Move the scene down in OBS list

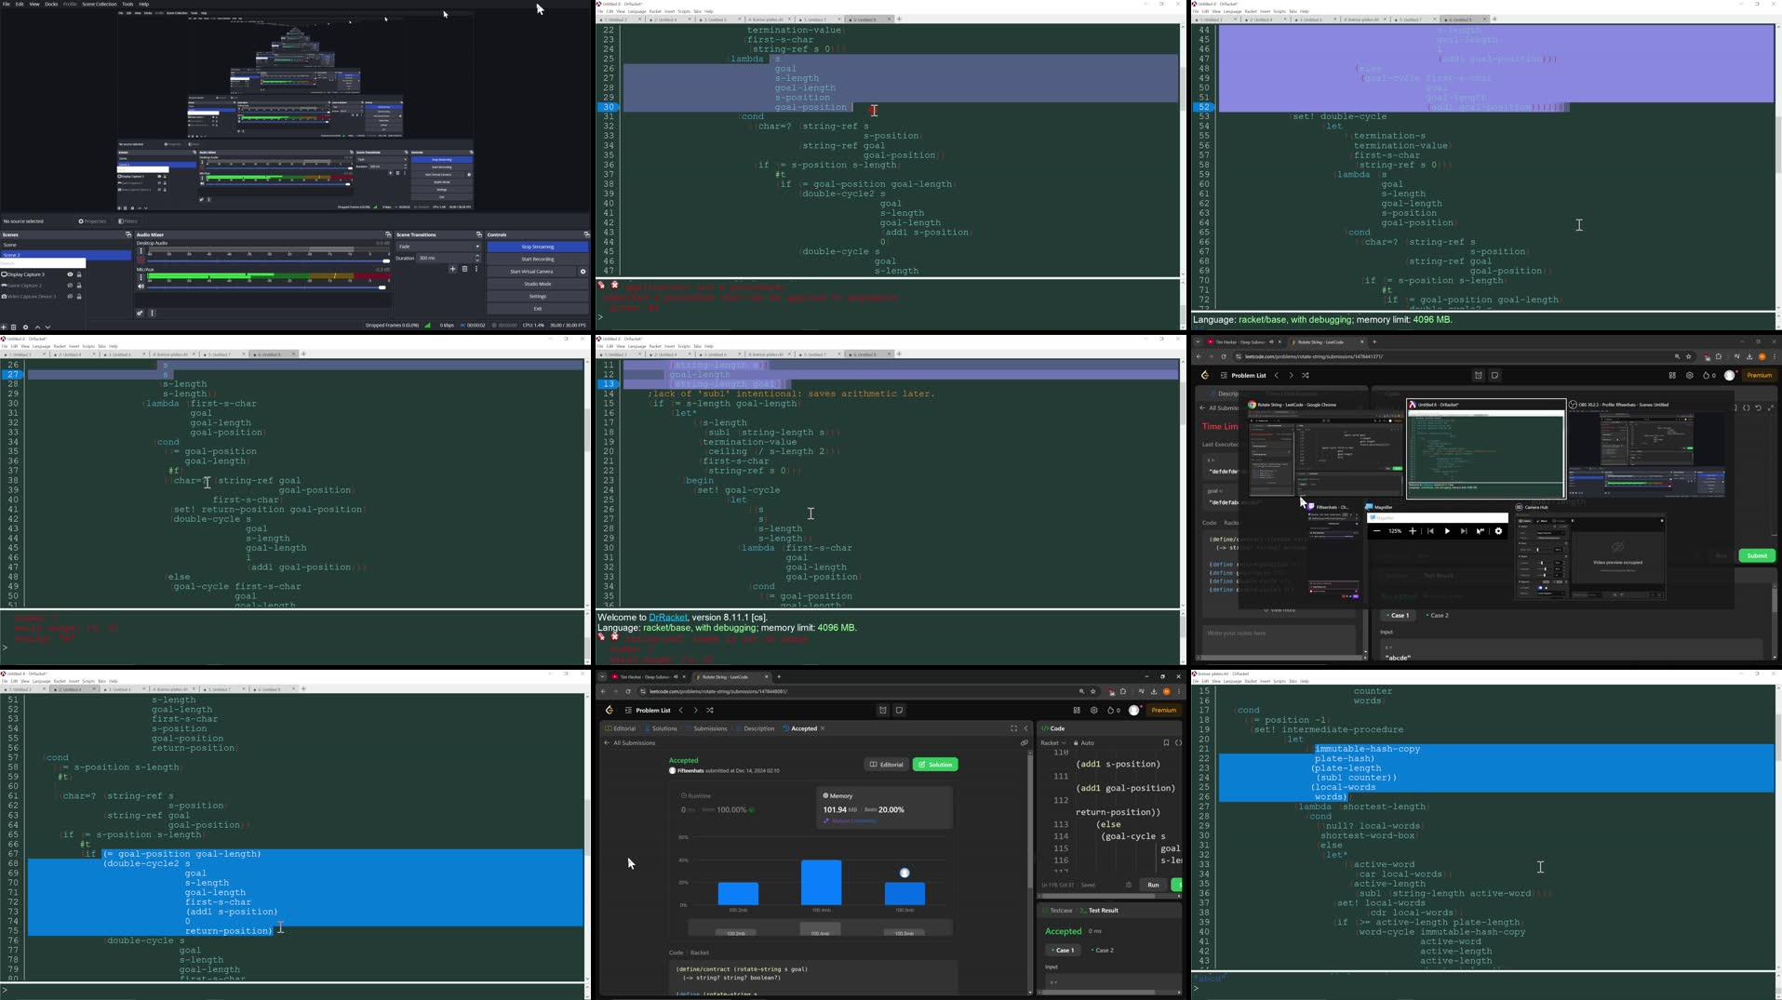pyautogui.click(x=47, y=327)
